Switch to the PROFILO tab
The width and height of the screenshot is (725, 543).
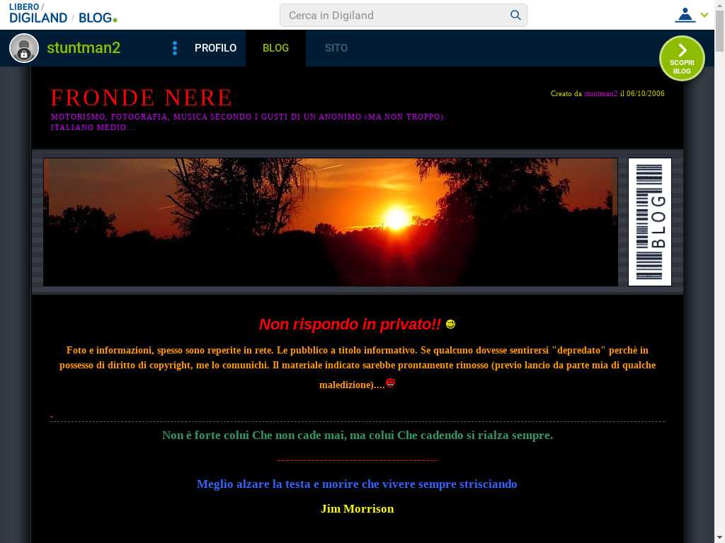click(x=215, y=48)
